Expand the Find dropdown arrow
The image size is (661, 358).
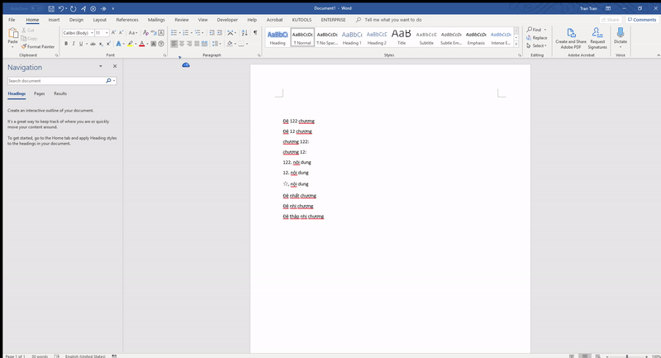coord(545,30)
